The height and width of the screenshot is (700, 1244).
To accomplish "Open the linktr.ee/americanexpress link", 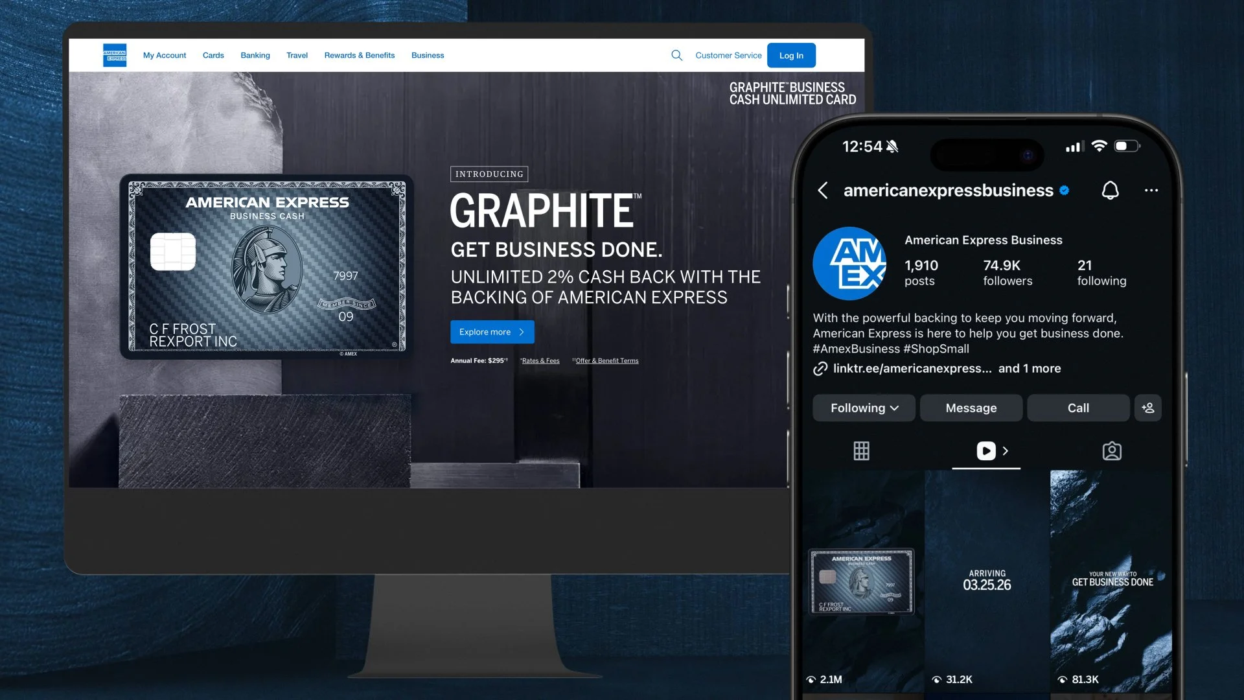I will pyautogui.click(x=912, y=368).
